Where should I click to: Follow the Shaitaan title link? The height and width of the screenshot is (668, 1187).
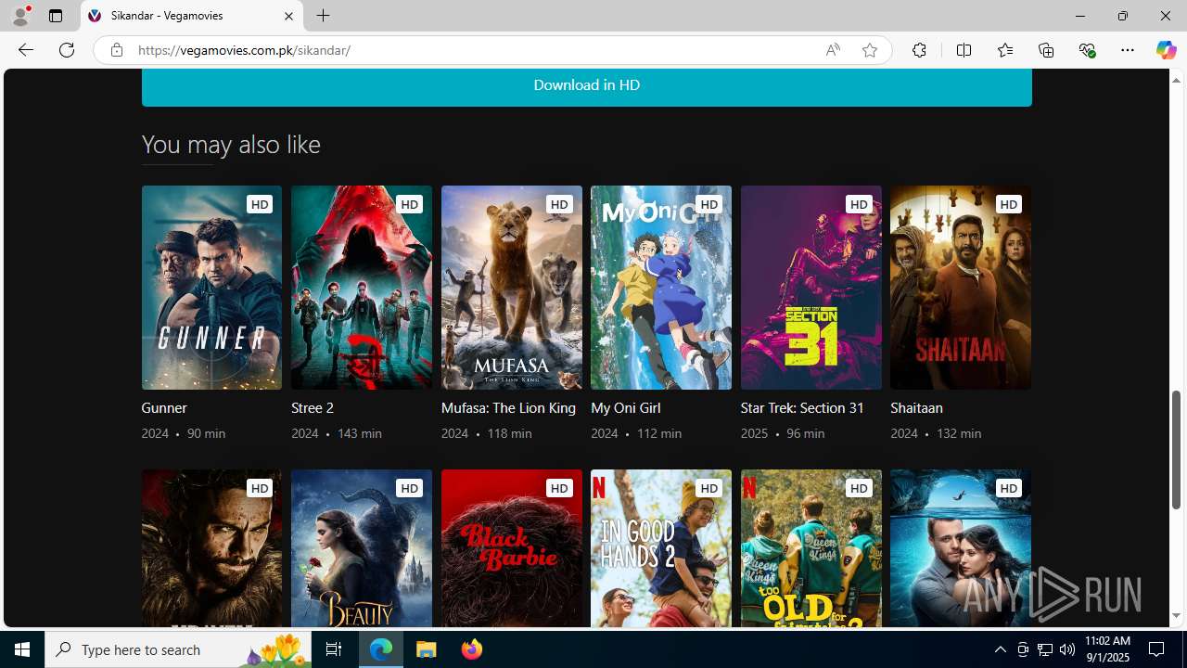[x=916, y=408]
